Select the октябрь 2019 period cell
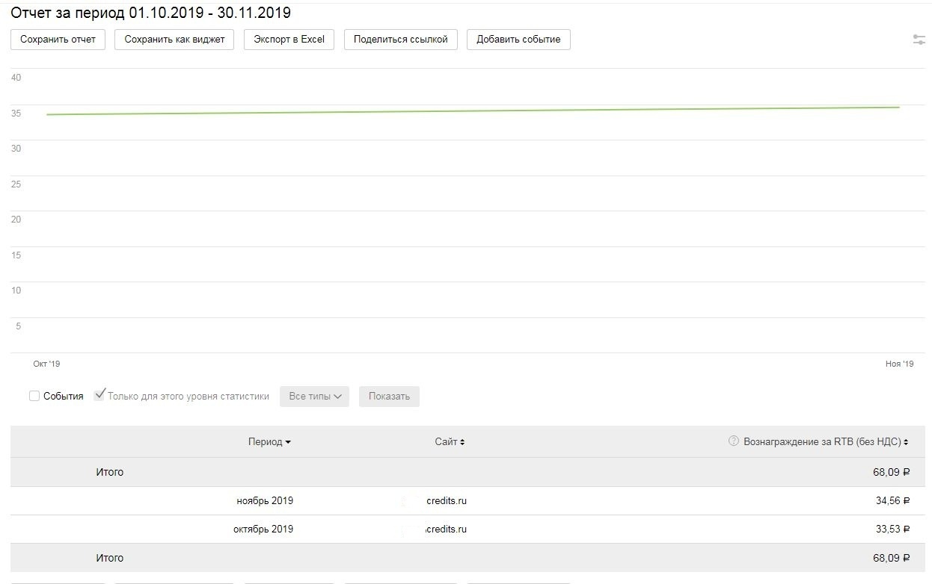The width and height of the screenshot is (932, 584). pos(263,529)
